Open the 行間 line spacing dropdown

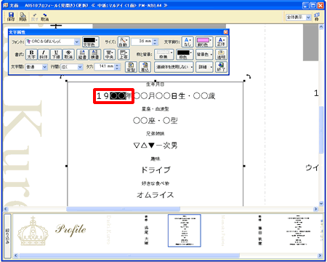tap(80, 67)
